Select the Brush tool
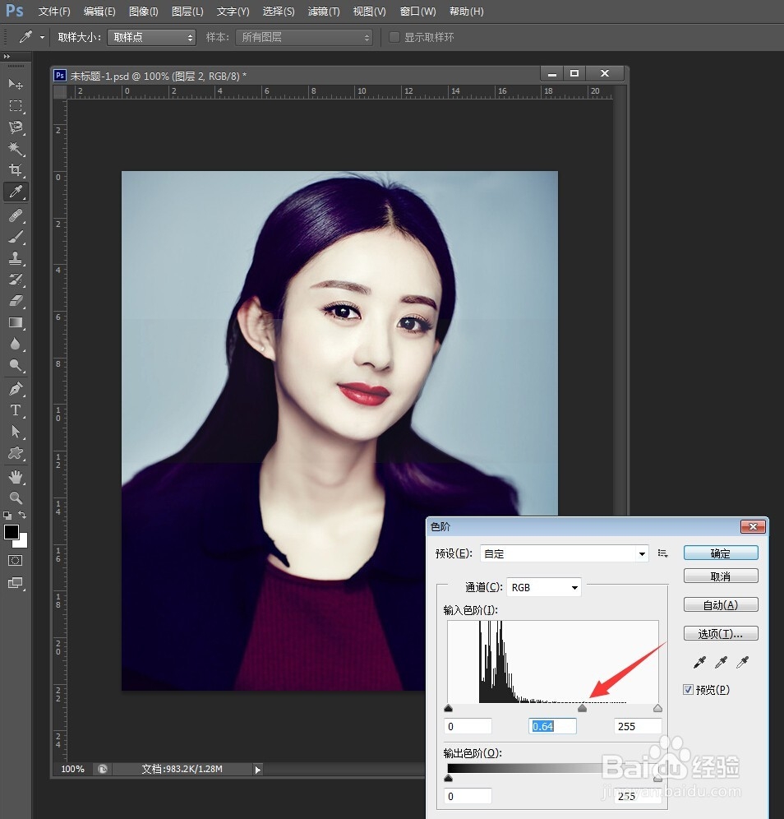 [x=16, y=236]
